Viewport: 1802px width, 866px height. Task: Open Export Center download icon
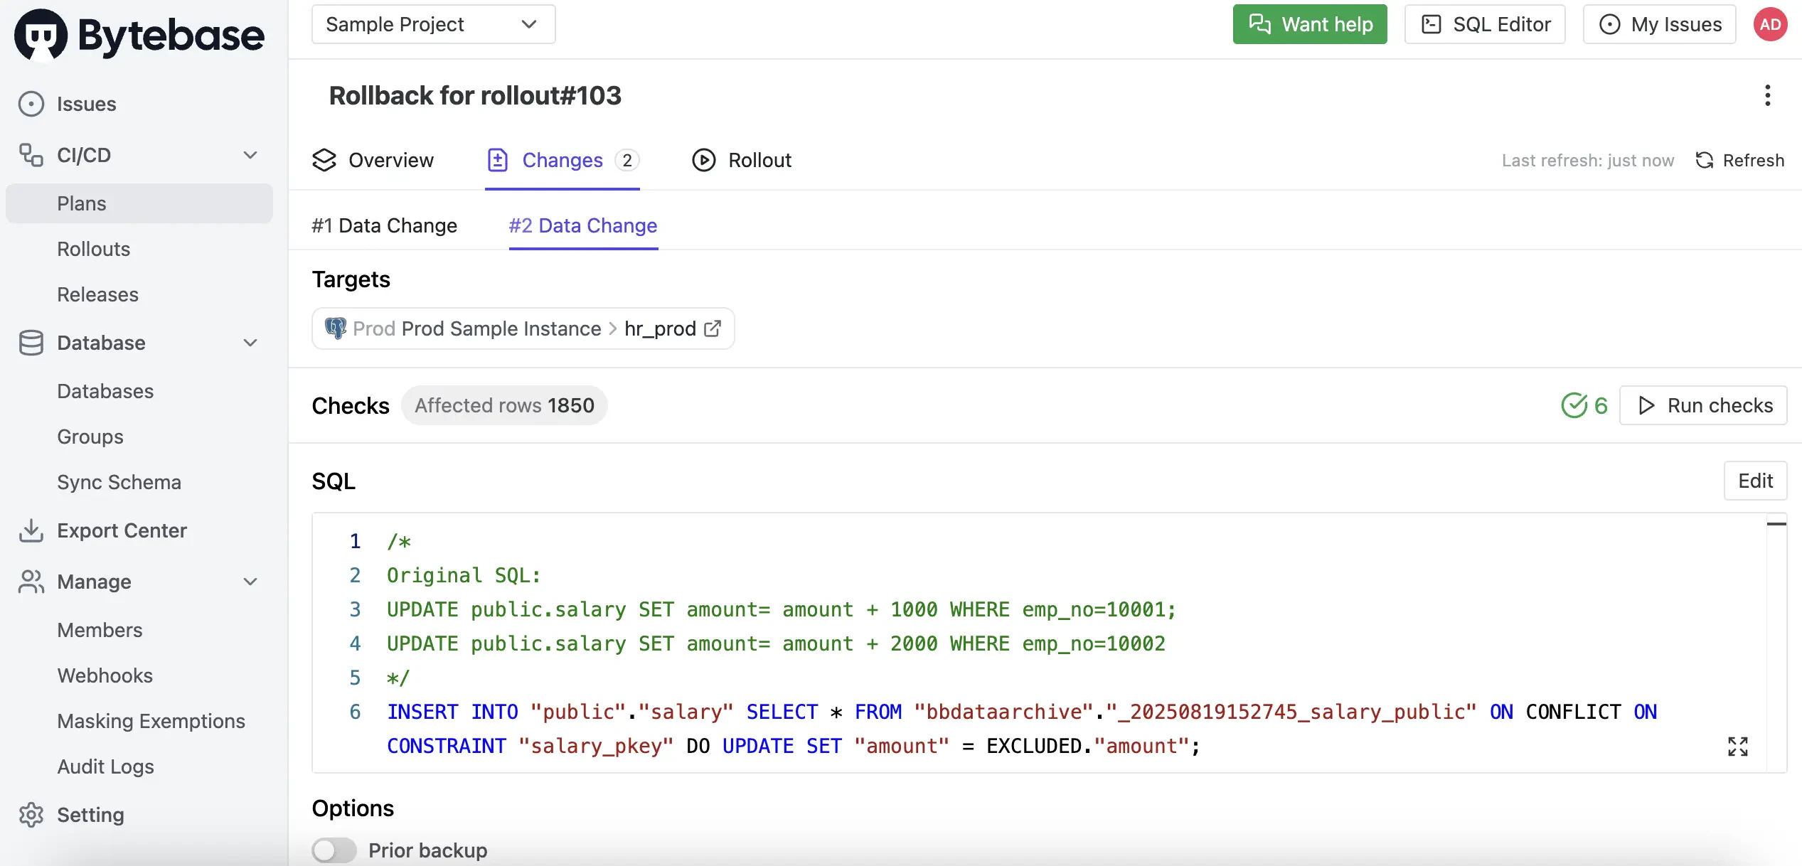[x=31, y=530]
